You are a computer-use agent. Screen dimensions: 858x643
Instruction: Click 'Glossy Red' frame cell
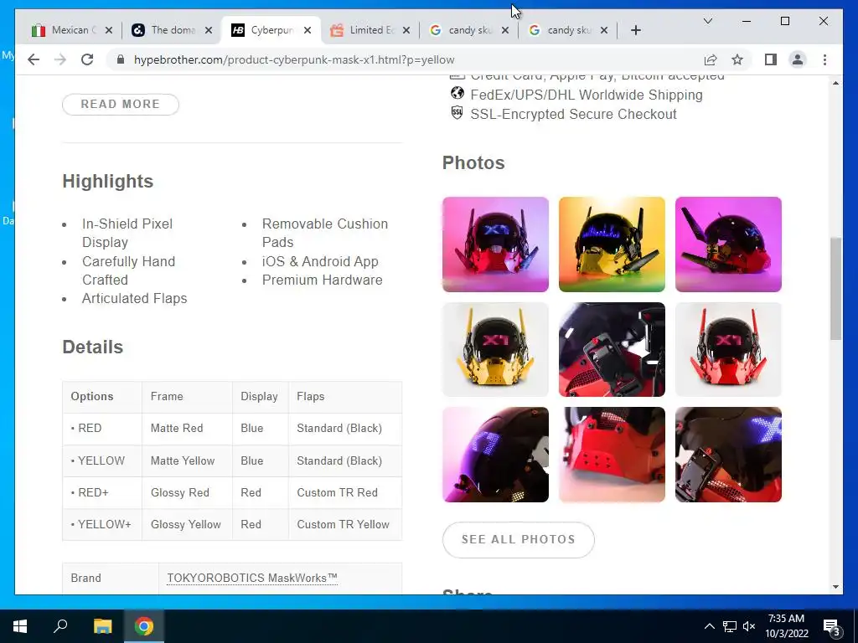(187, 492)
